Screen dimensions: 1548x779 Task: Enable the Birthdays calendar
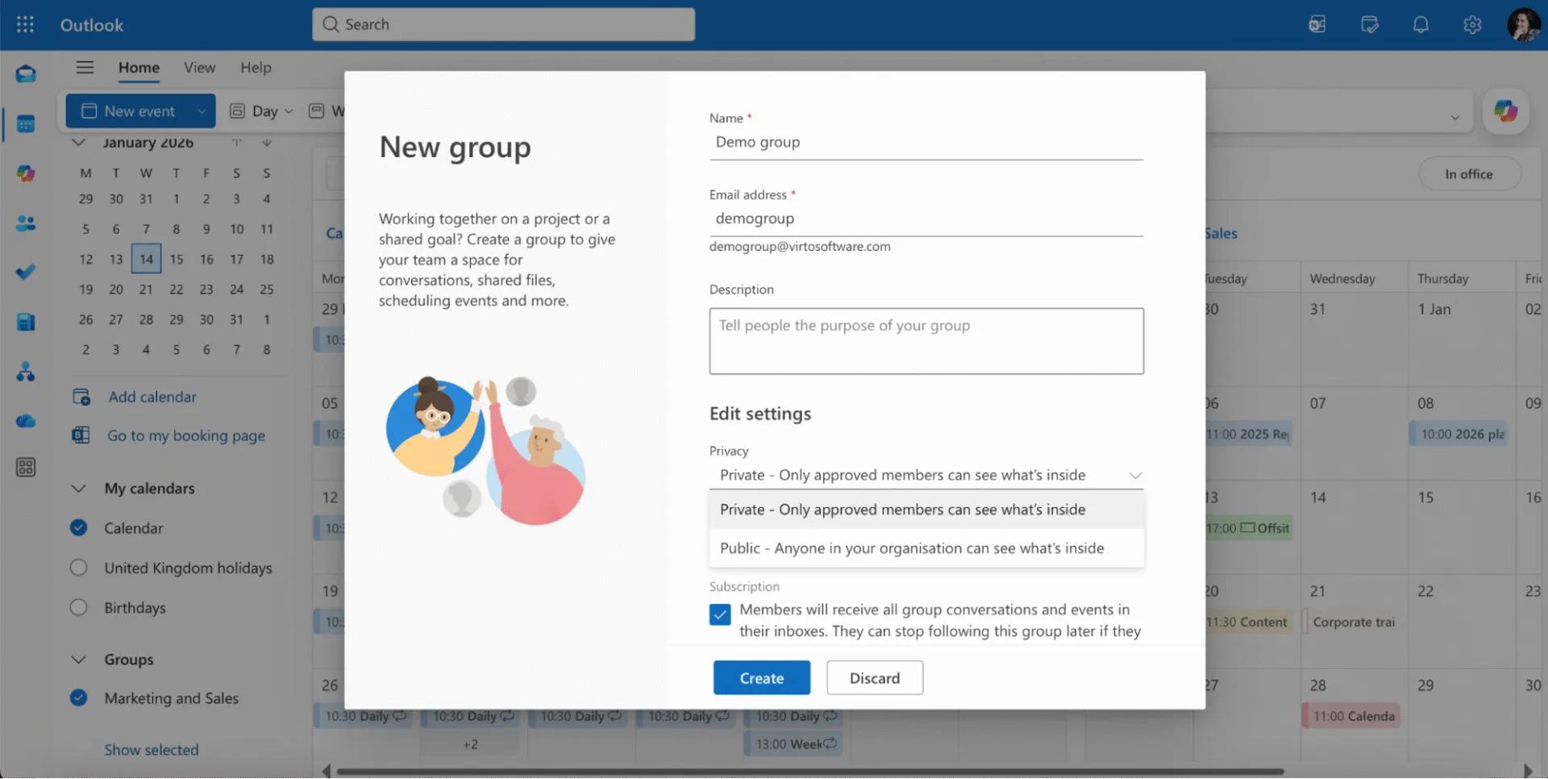pos(78,607)
